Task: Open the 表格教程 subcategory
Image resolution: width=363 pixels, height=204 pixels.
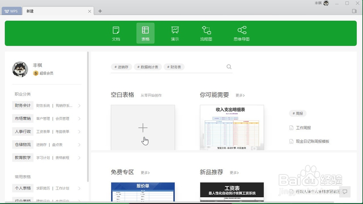Action: tap(62, 158)
